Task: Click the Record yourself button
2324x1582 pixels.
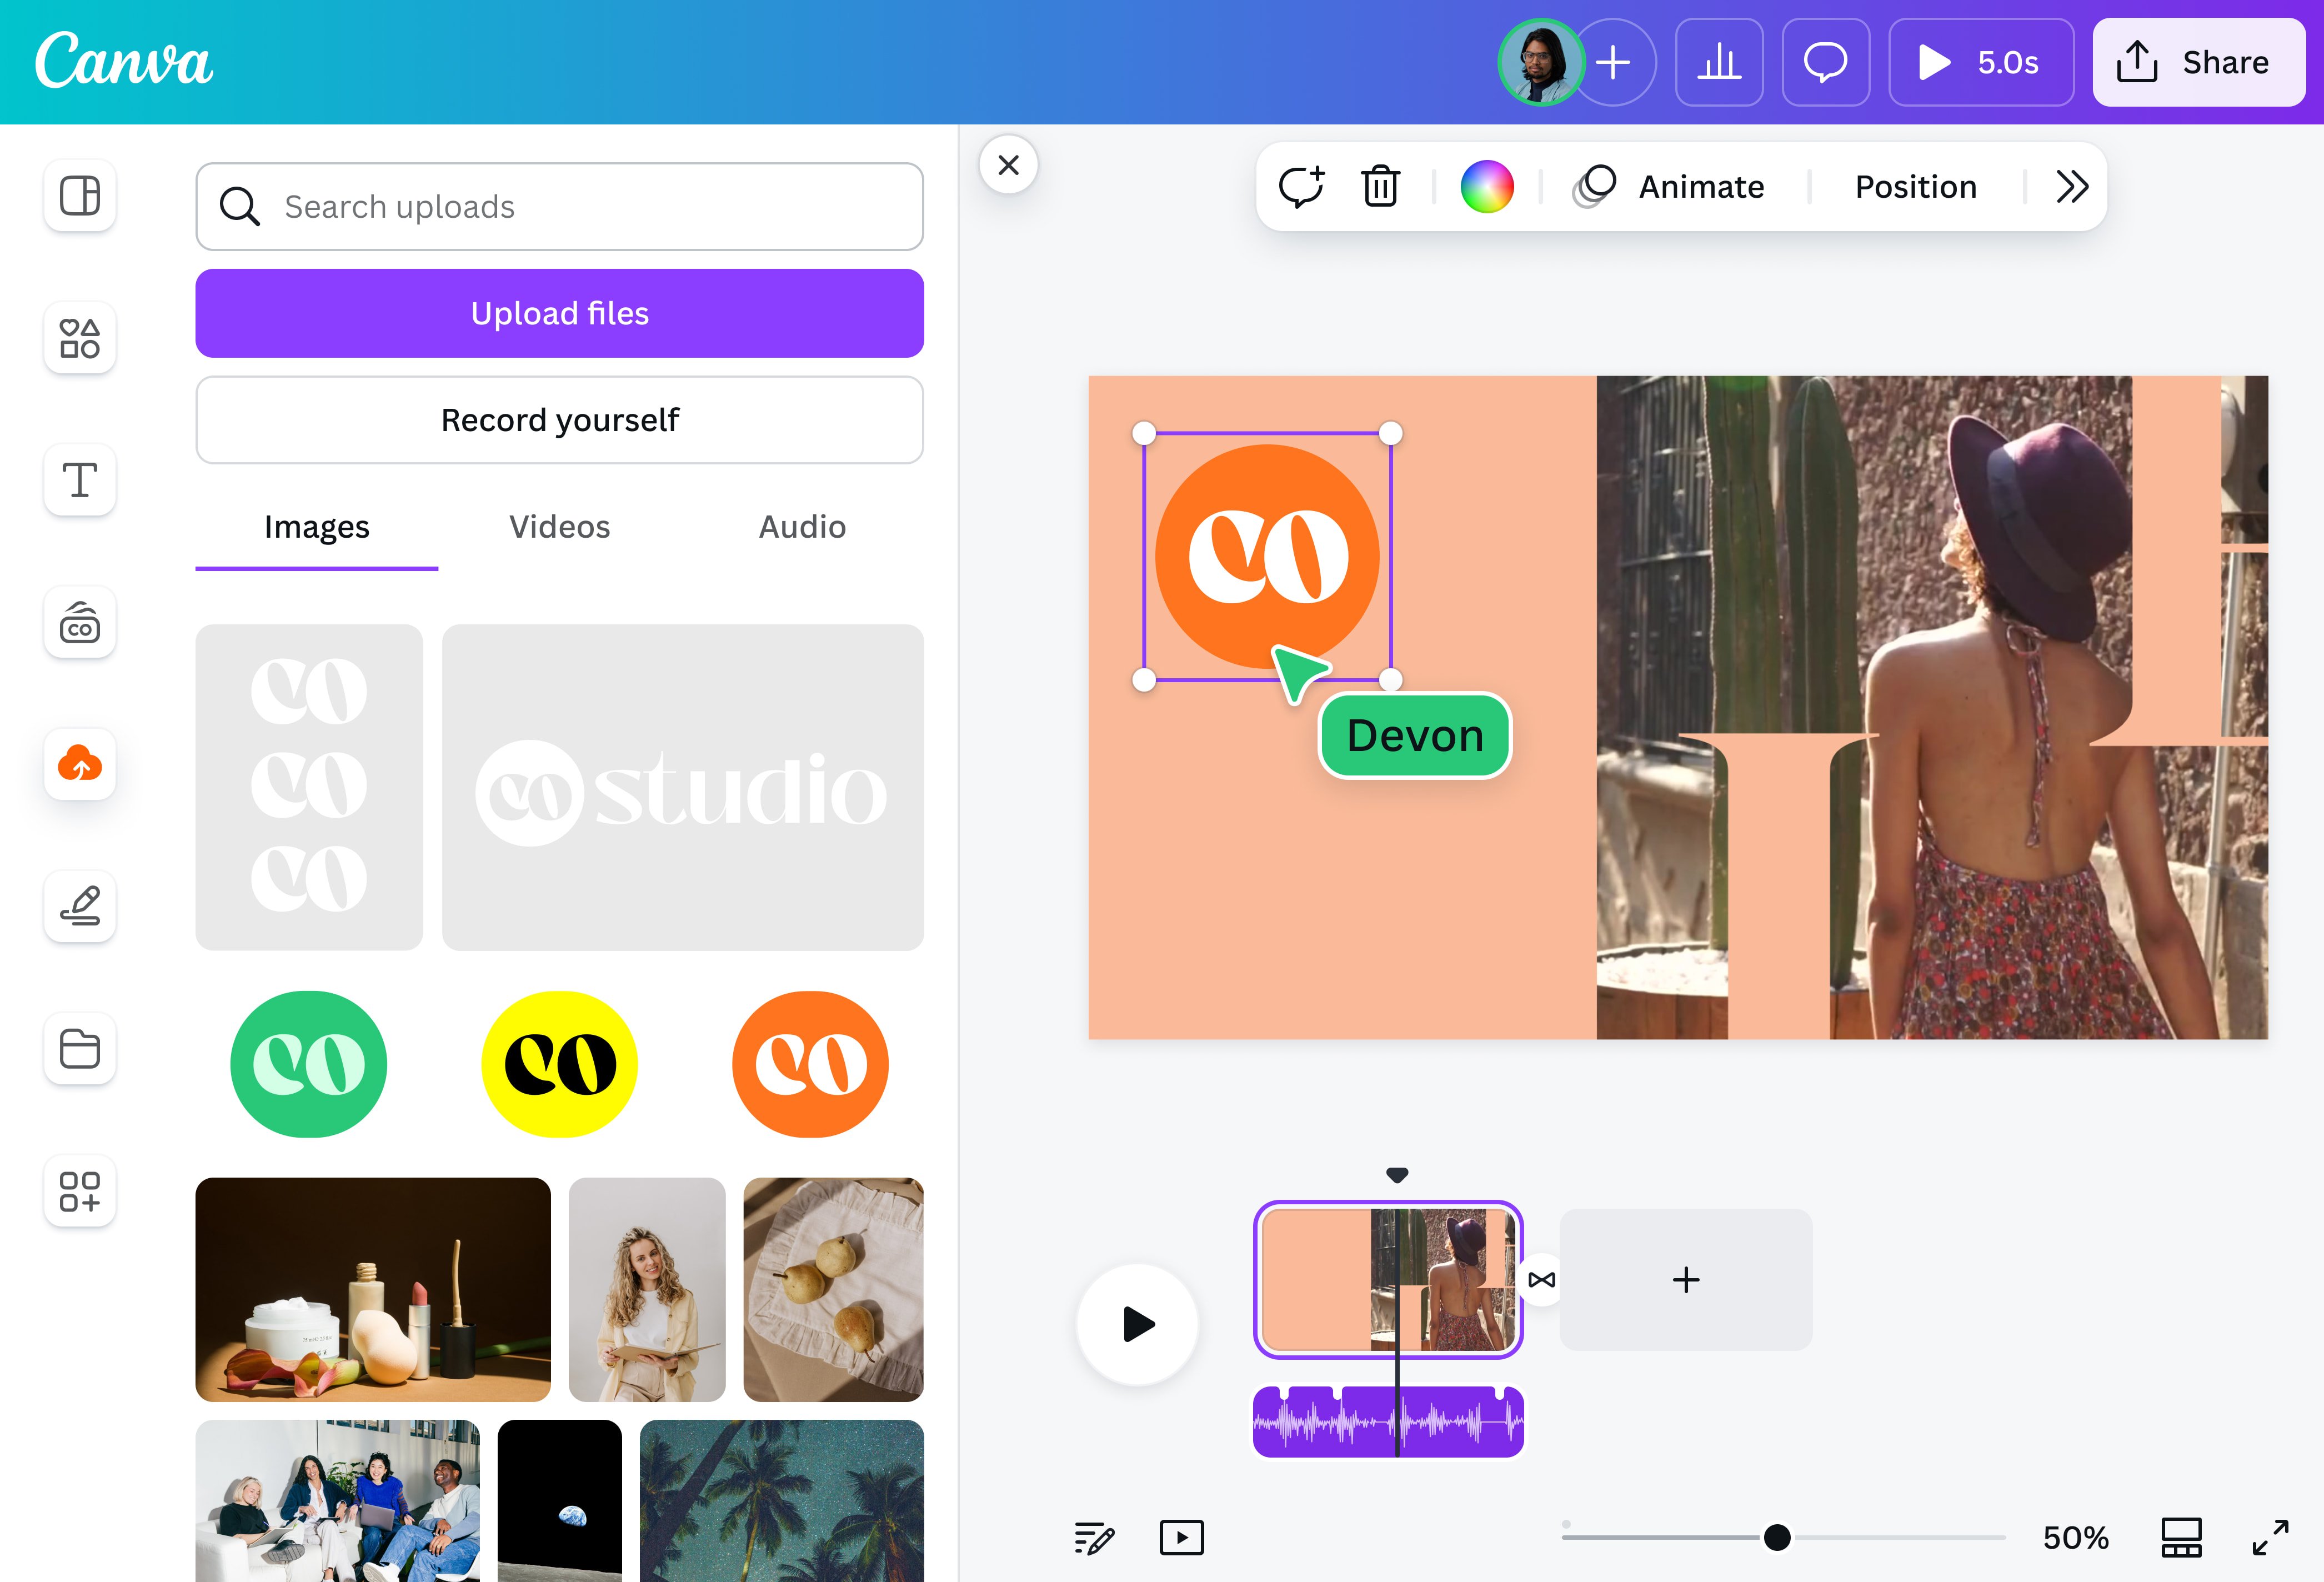Action: click(x=559, y=420)
